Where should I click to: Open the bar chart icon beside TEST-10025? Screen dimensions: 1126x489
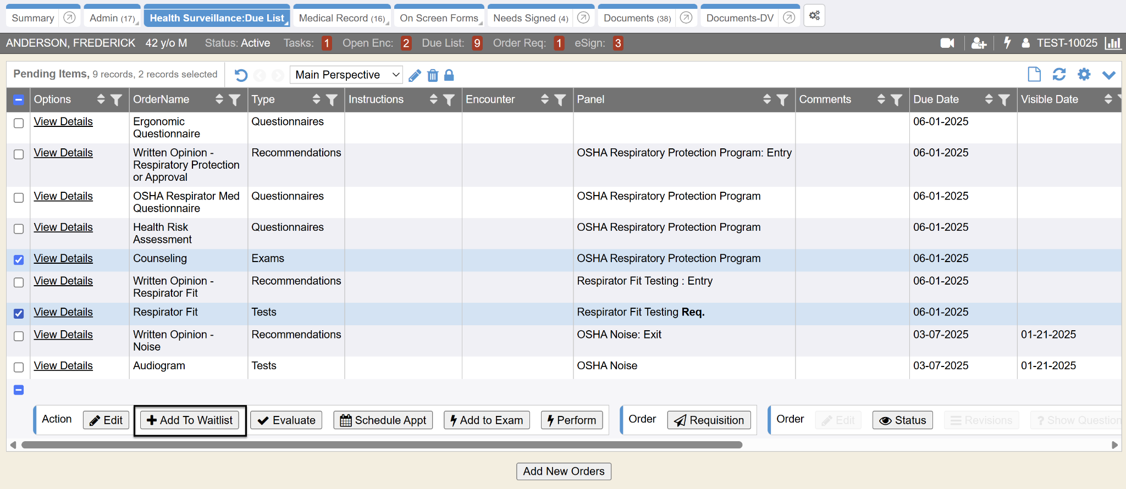click(x=1113, y=43)
